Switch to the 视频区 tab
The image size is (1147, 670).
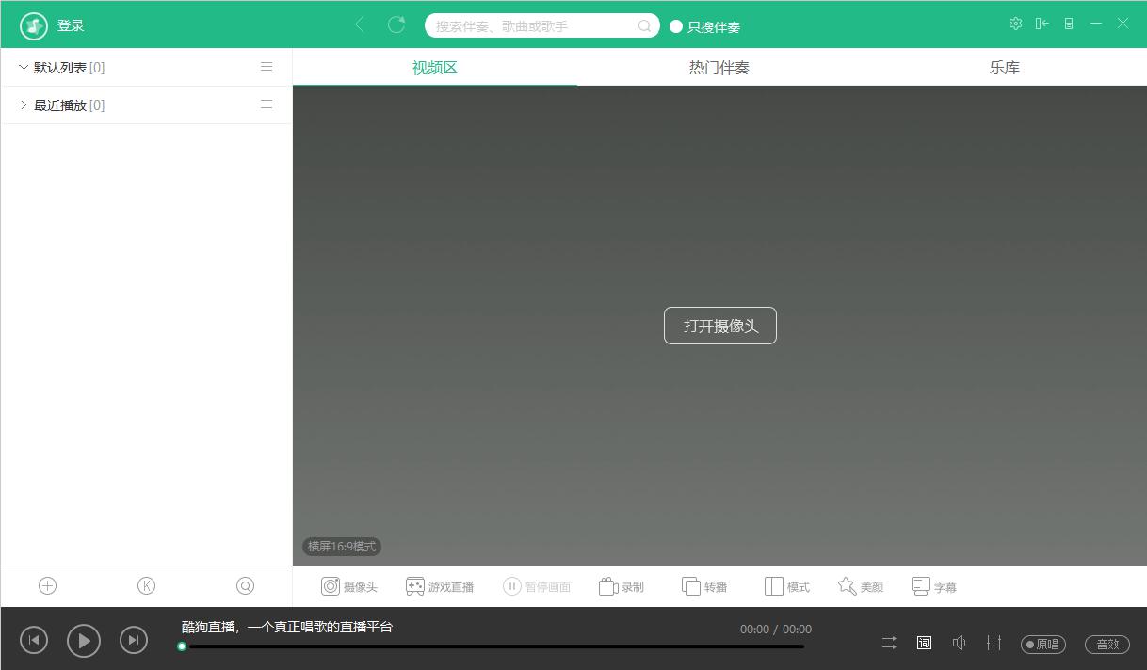click(x=435, y=67)
